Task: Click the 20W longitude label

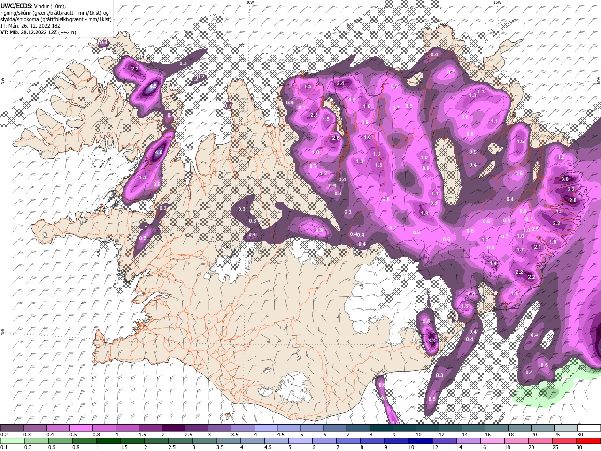Action: pos(250,2)
